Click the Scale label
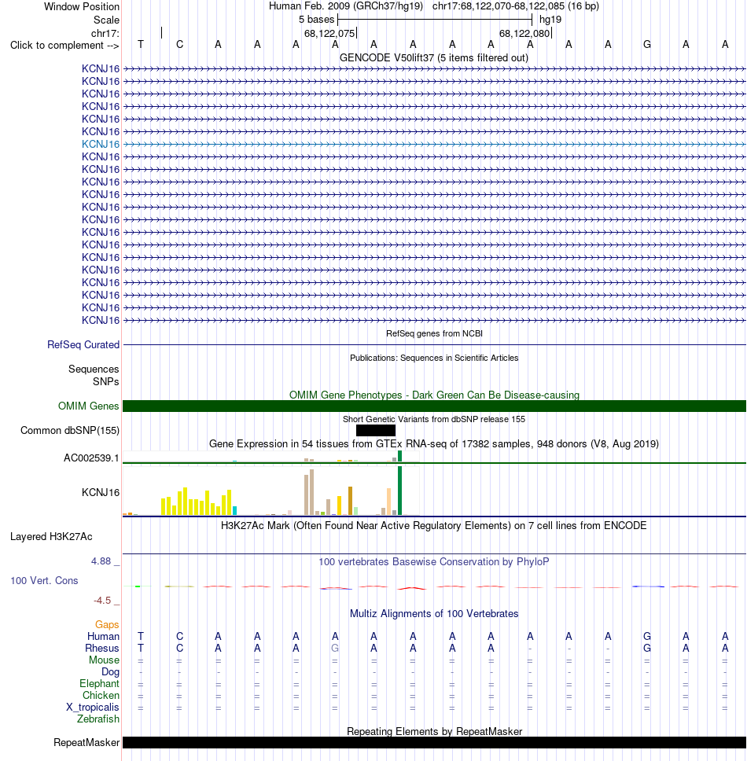747x761 pixels. 106,20
